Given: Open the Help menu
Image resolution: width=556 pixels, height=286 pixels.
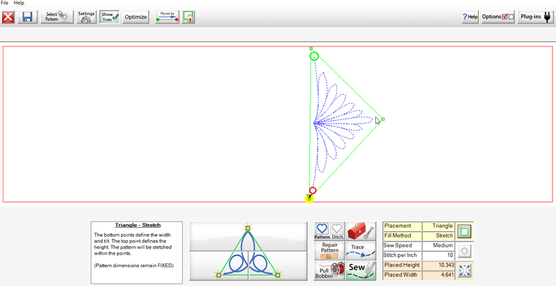Looking at the screenshot, I should (x=19, y=3).
